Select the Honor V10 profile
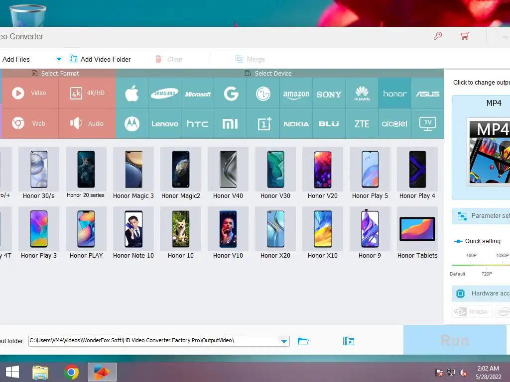 tap(228, 233)
